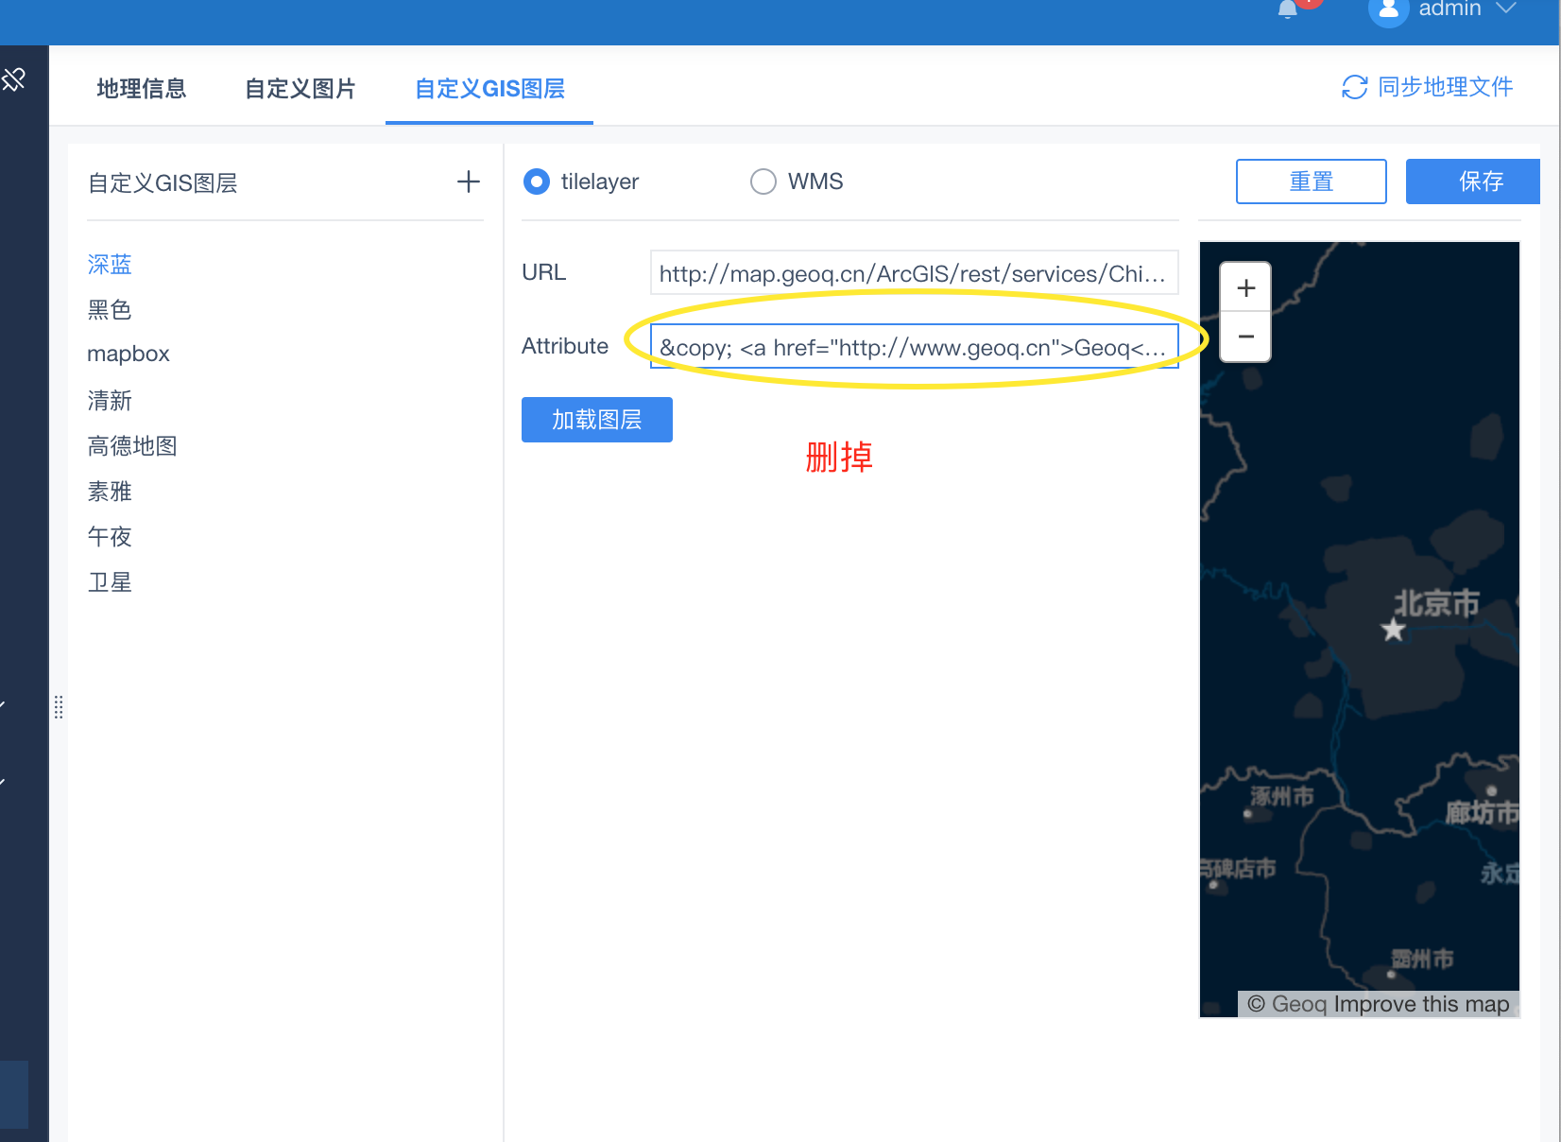Click the 重置 reset button
1561x1142 pixels.
click(1312, 182)
